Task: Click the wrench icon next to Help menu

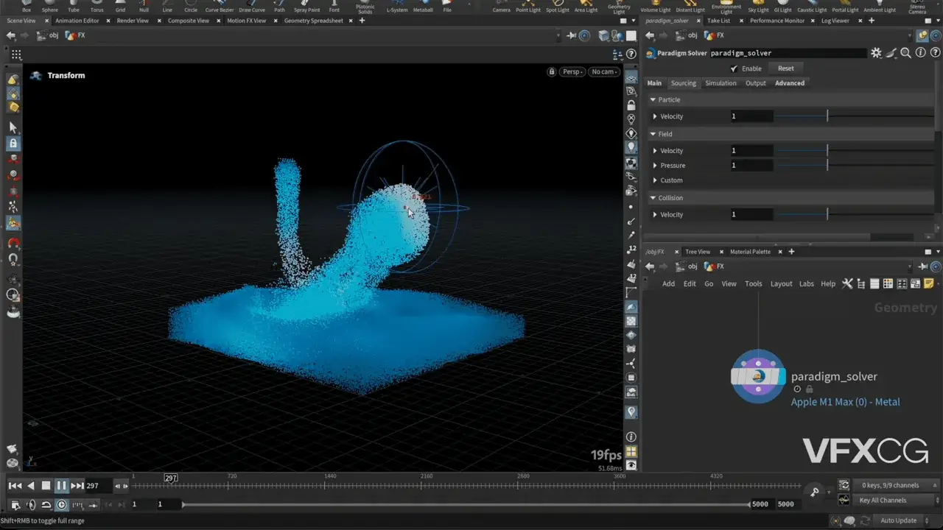Action: click(847, 283)
